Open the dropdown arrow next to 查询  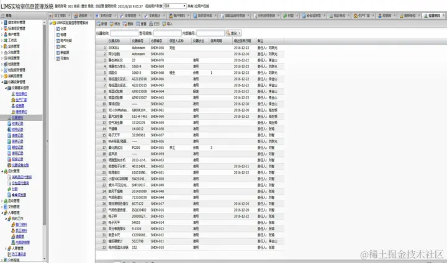tap(240, 33)
